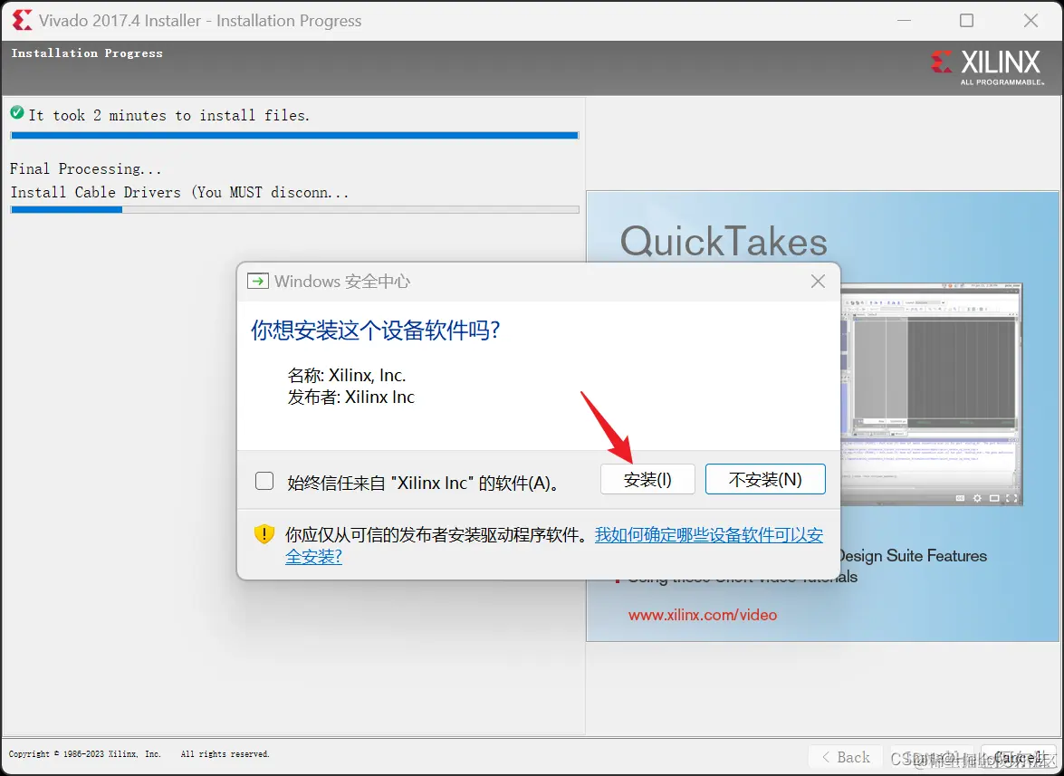Click the completed file install progress bar

[294, 136]
